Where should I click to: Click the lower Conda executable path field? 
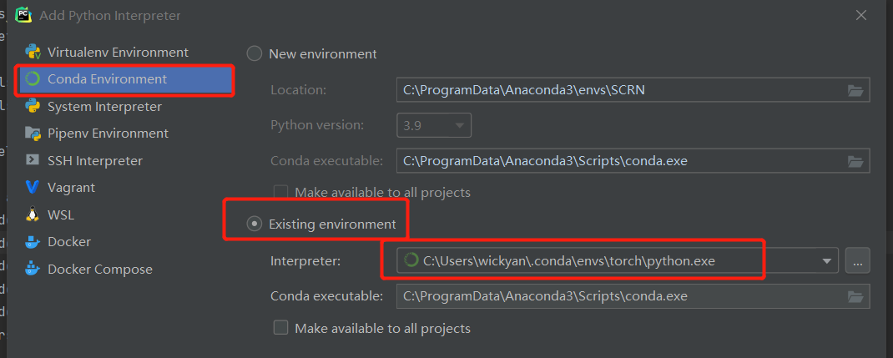click(x=618, y=296)
